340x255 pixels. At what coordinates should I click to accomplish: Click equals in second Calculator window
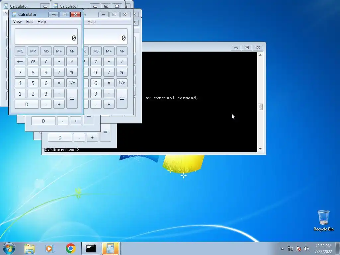coord(122,99)
